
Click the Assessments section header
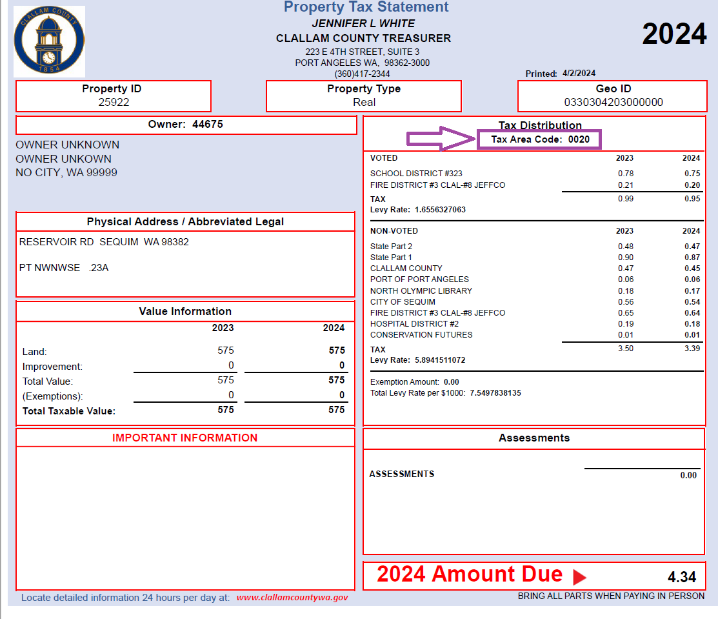click(534, 438)
